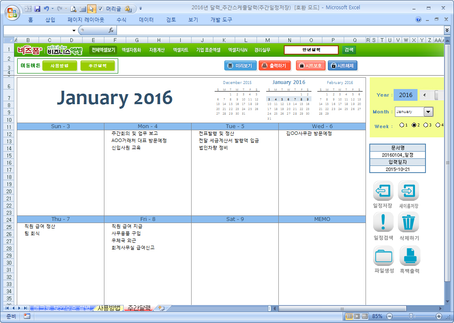Click the 삭제하기 trash can icon

[409, 222]
